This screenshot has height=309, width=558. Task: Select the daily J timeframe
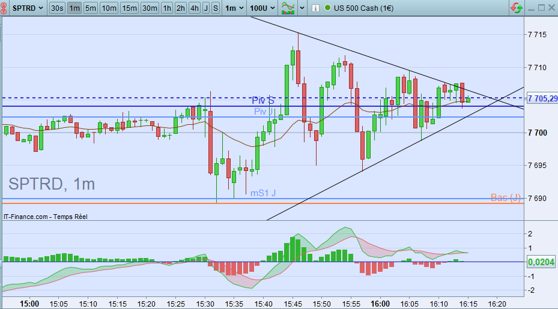[x=206, y=8]
